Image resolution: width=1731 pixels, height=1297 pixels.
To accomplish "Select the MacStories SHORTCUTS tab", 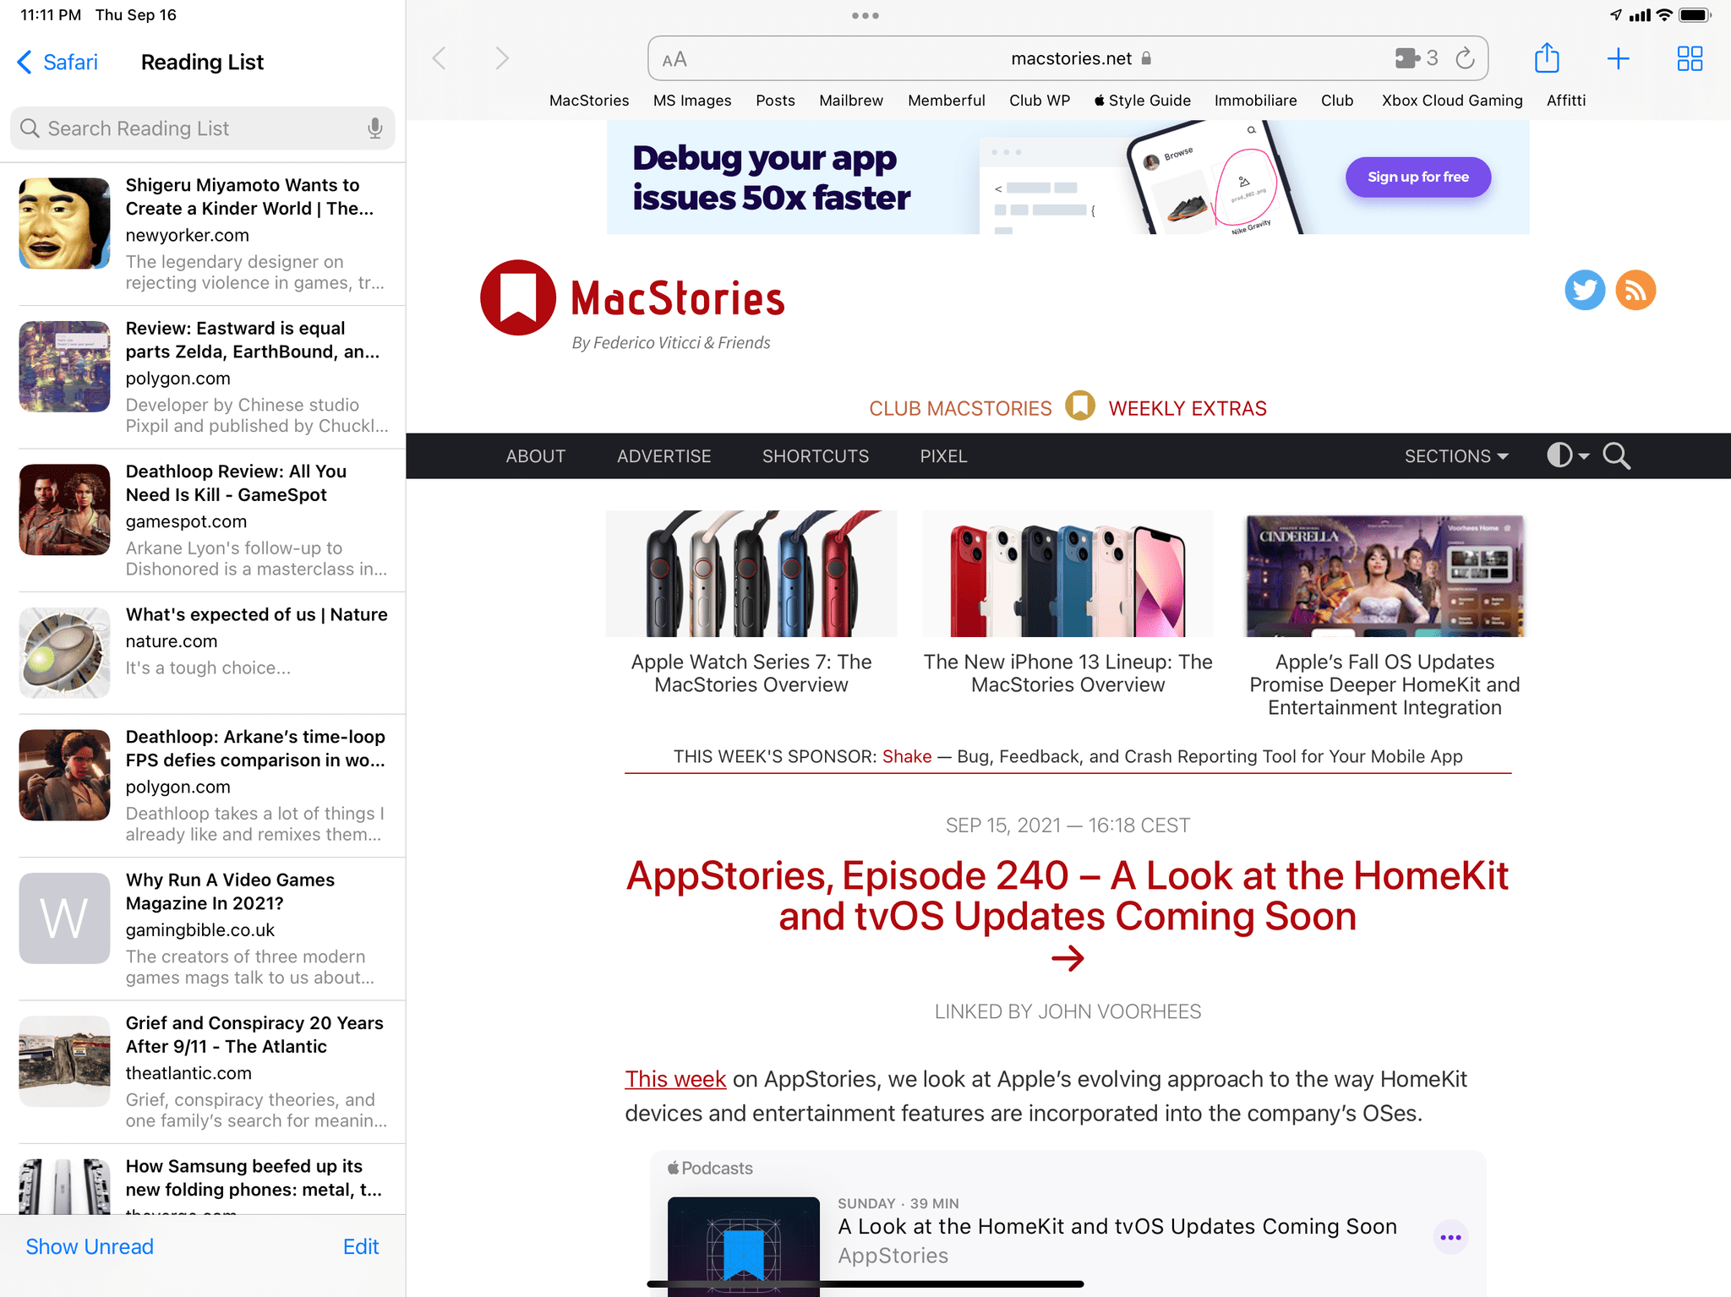I will click(x=815, y=455).
